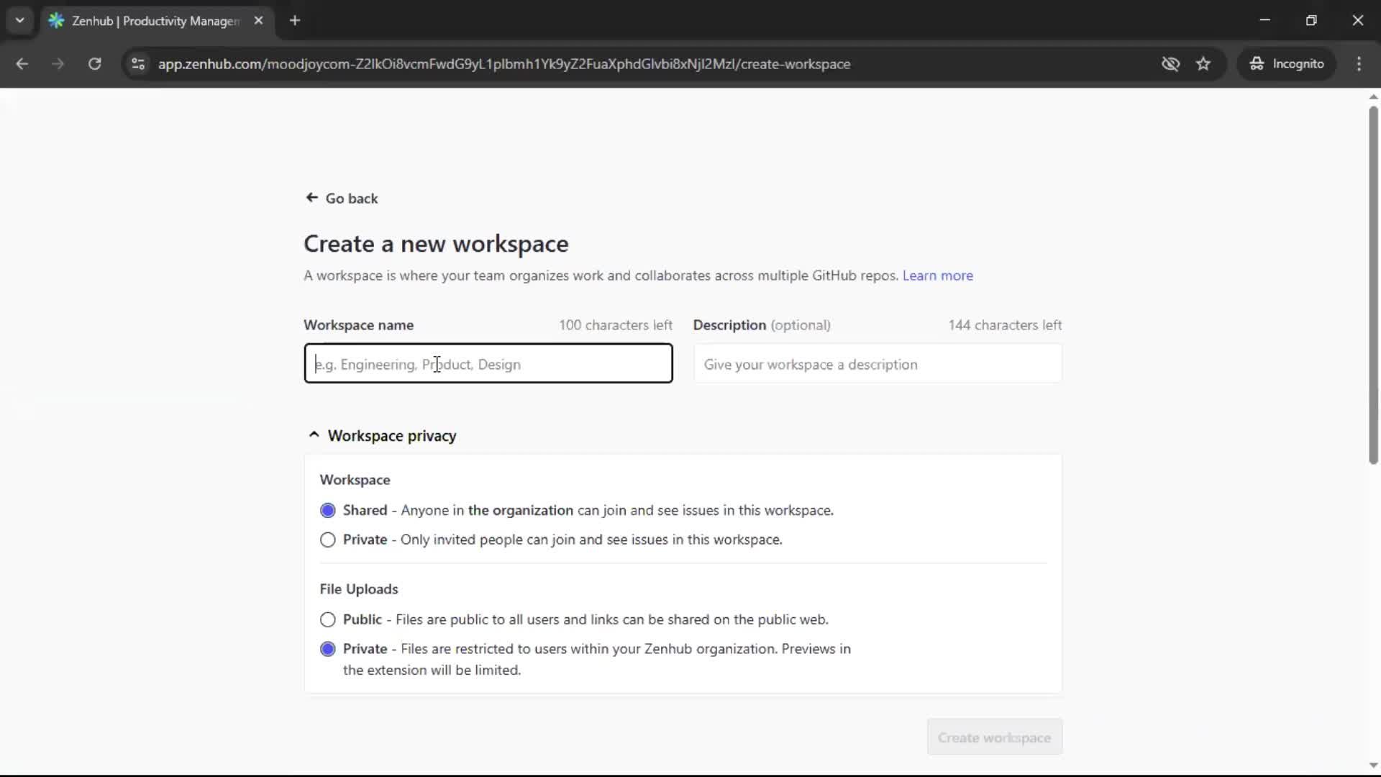Reload the current page
This screenshot has width=1381, height=777.
click(x=94, y=64)
